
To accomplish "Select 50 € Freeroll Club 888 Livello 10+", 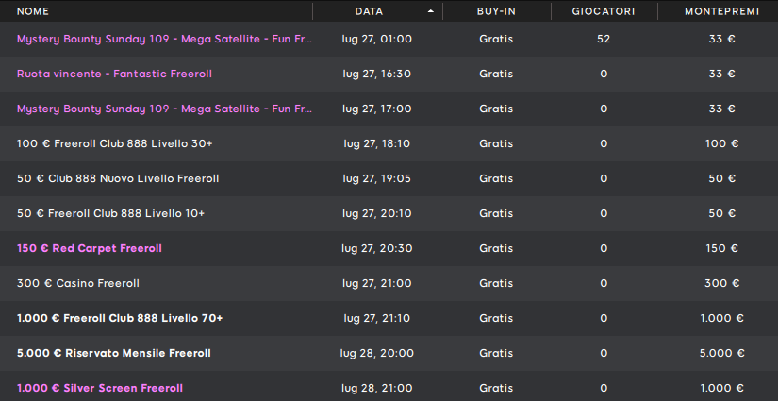I will tap(110, 213).
